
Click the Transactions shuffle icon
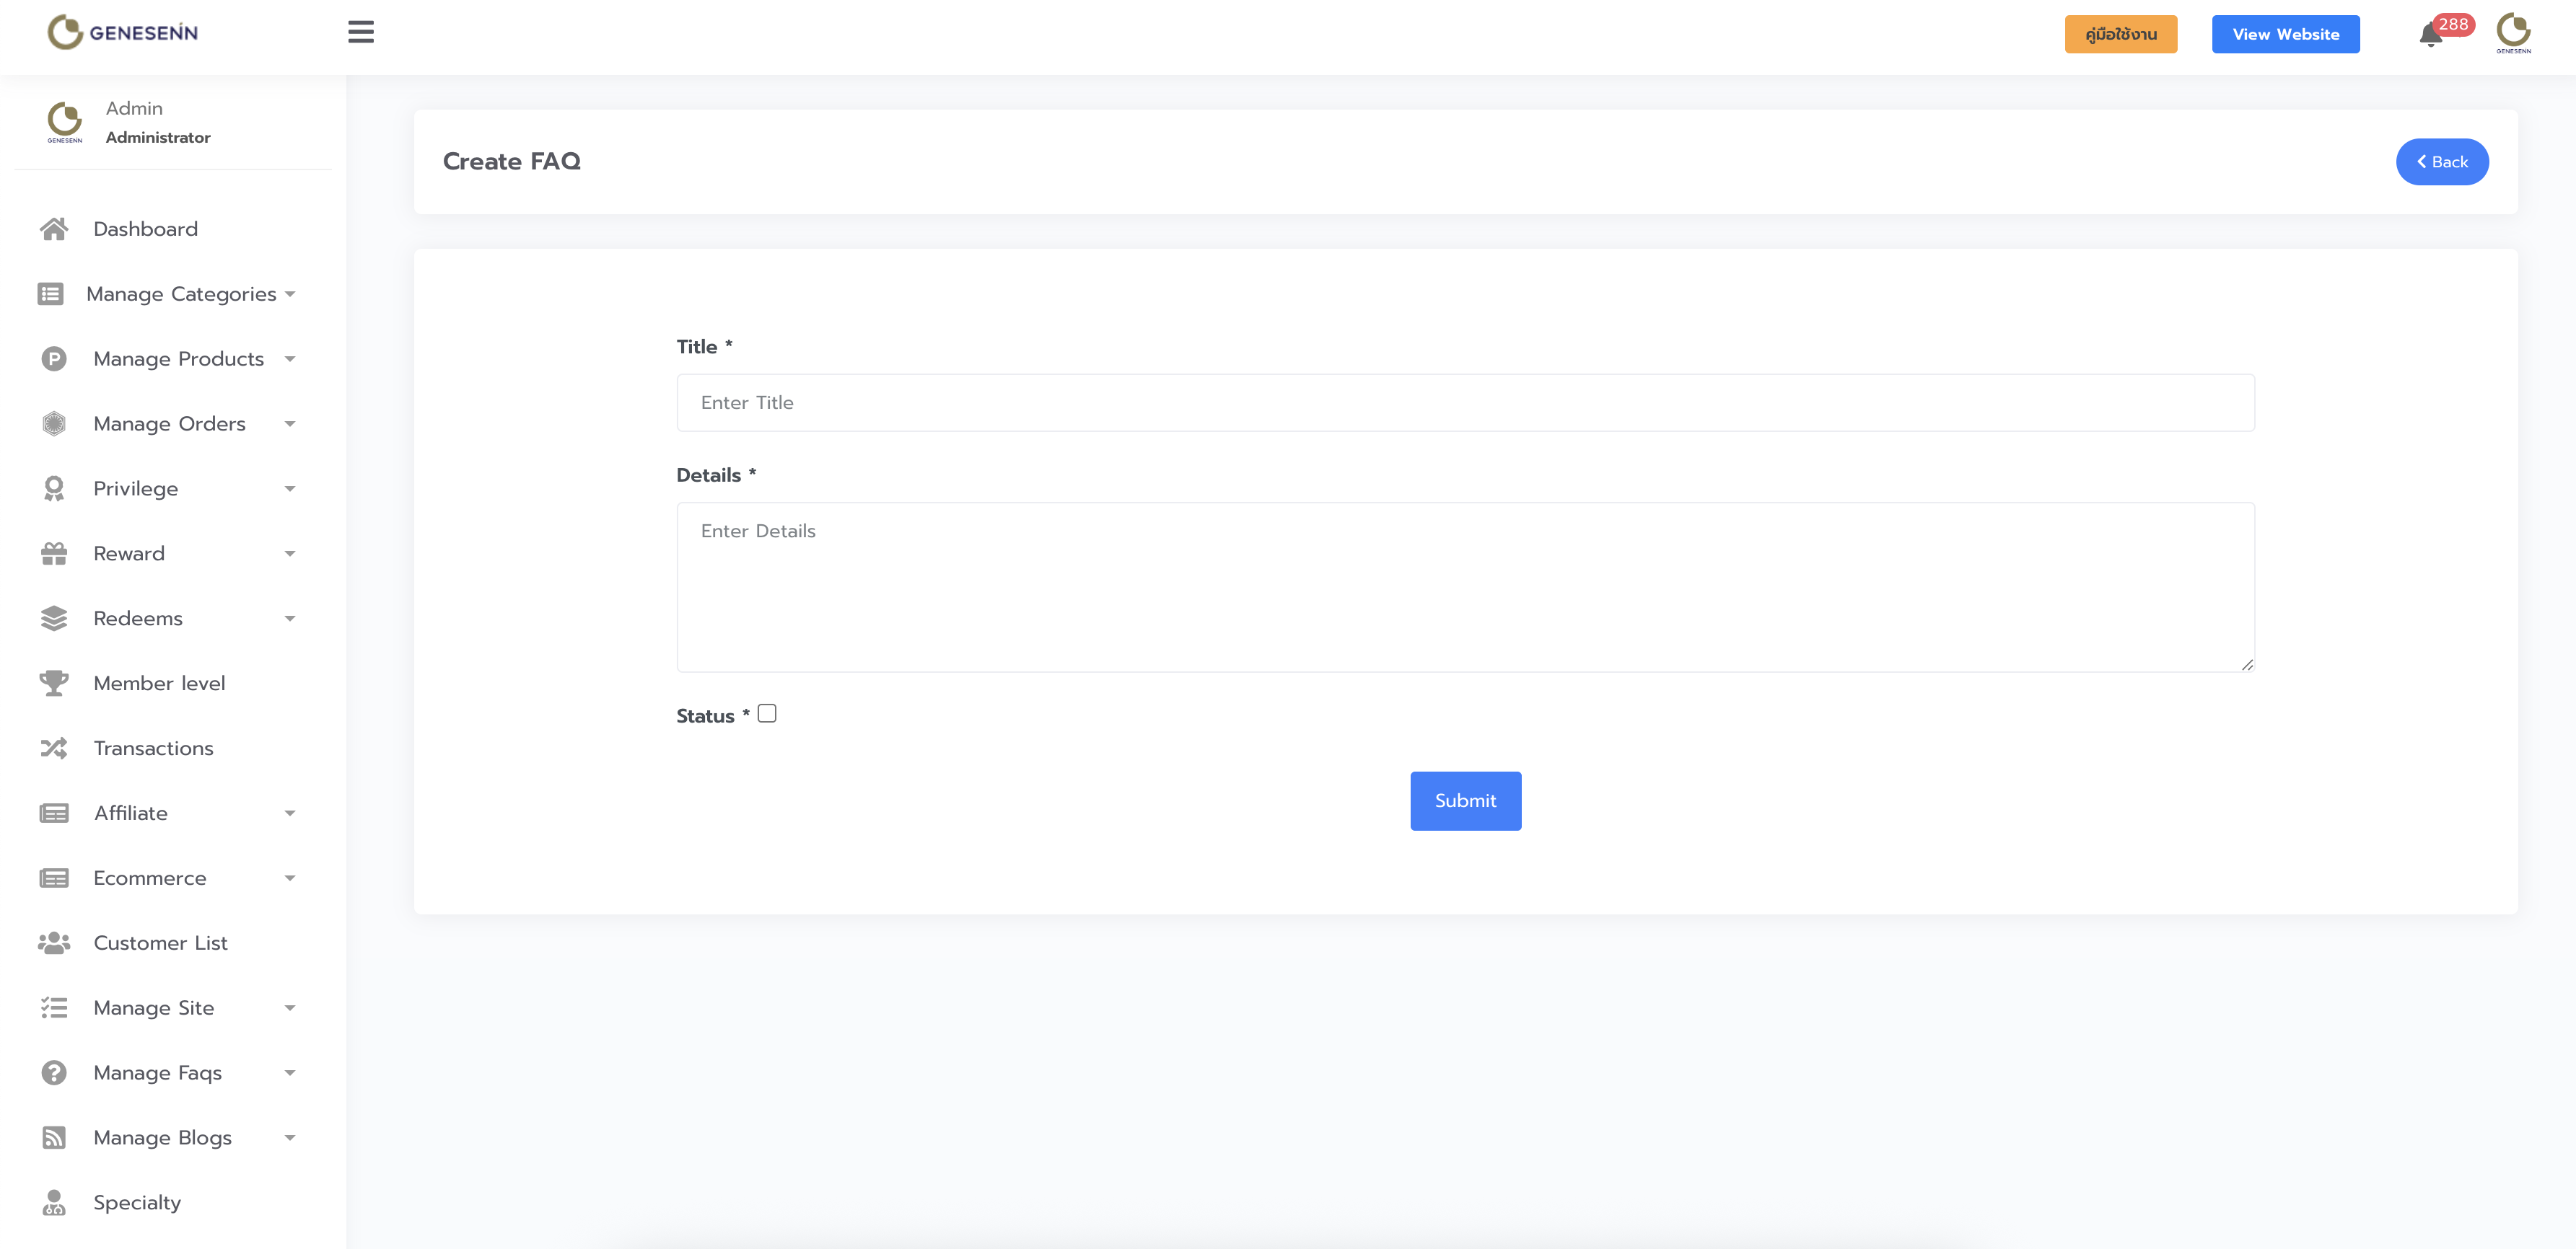[x=54, y=749]
